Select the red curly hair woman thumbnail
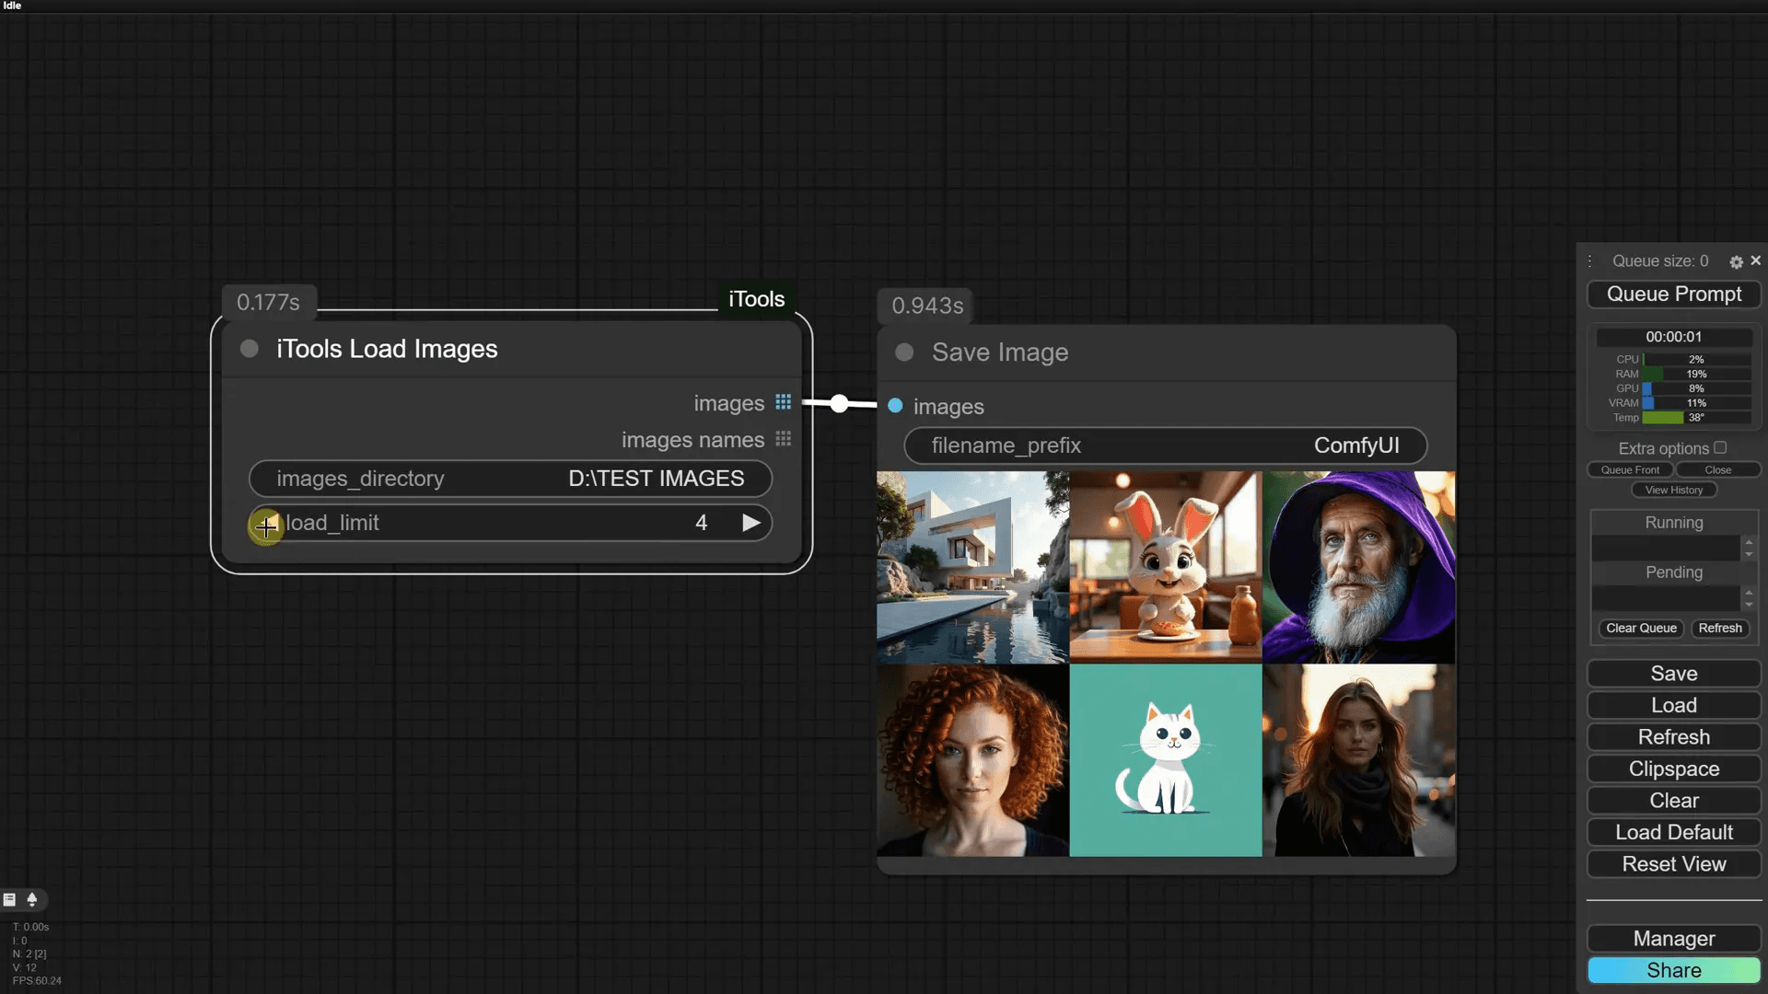The height and width of the screenshot is (994, 1768). click(972, 760)
